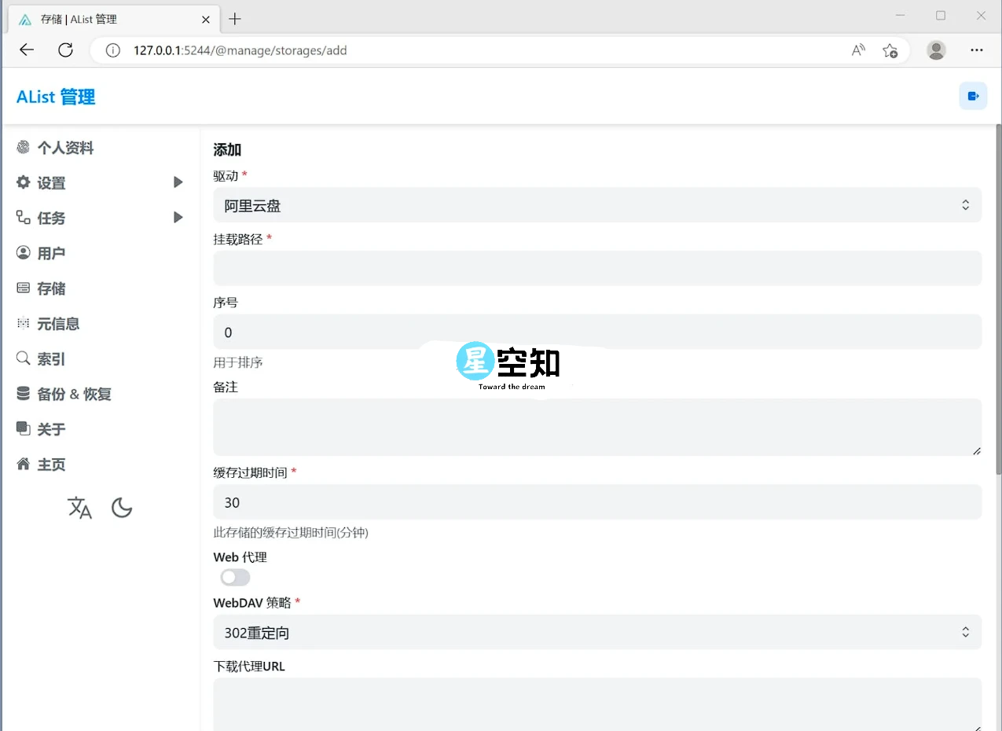Click inside the 挂载路径 input field
The image size is (1002, 731).
tap(597, 268)
